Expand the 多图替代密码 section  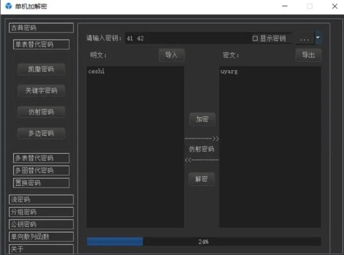(x=41, y=170)
